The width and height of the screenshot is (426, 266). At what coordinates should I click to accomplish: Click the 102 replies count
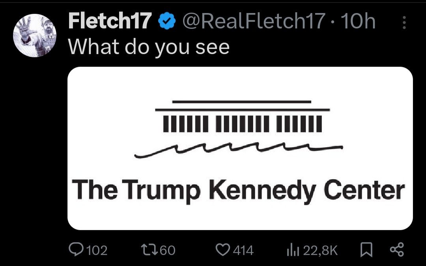(96, 250)
